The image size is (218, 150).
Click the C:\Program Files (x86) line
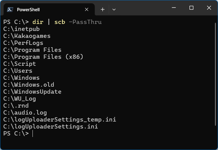point(43,57)
